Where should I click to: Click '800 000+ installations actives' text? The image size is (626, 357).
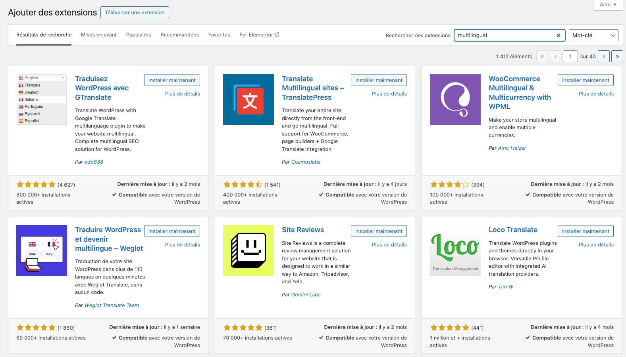[43, 198]
